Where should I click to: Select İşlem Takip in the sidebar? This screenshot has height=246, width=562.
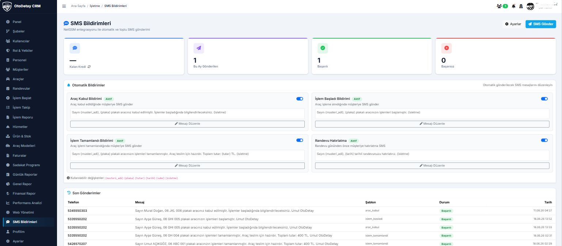(x=29, y=108)
